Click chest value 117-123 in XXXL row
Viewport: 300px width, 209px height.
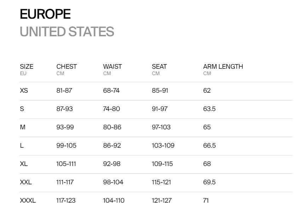pos(66,201)
